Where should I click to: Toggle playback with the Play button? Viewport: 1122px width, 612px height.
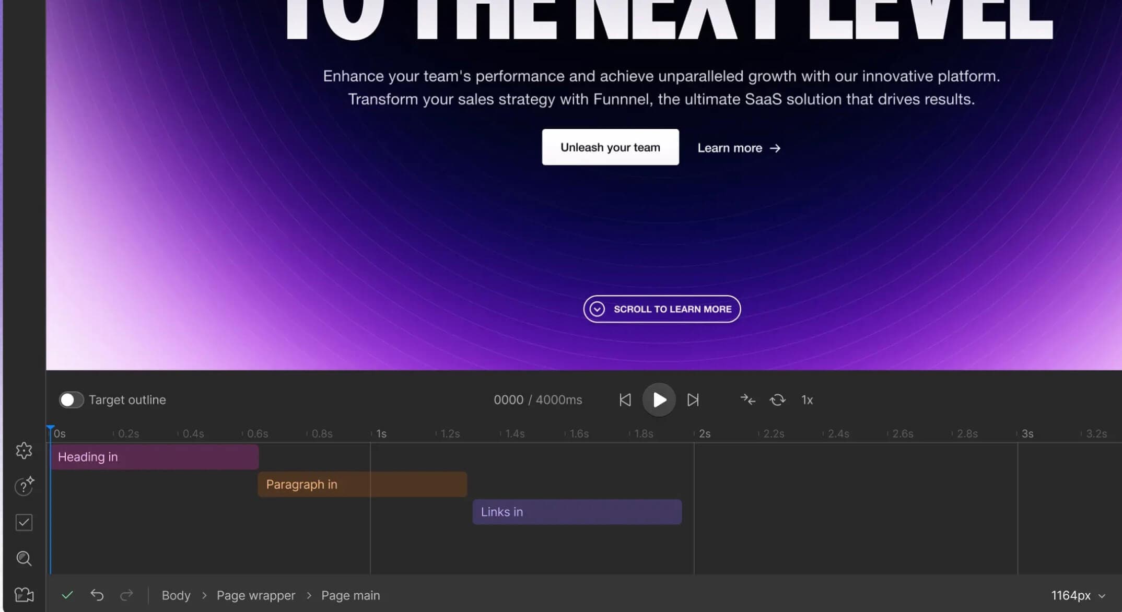(659, 399)
